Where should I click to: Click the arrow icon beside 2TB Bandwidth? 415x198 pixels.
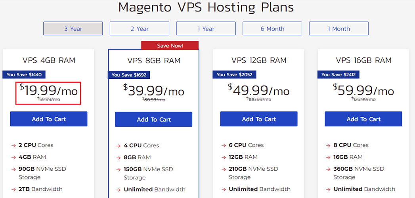point(13,189)
